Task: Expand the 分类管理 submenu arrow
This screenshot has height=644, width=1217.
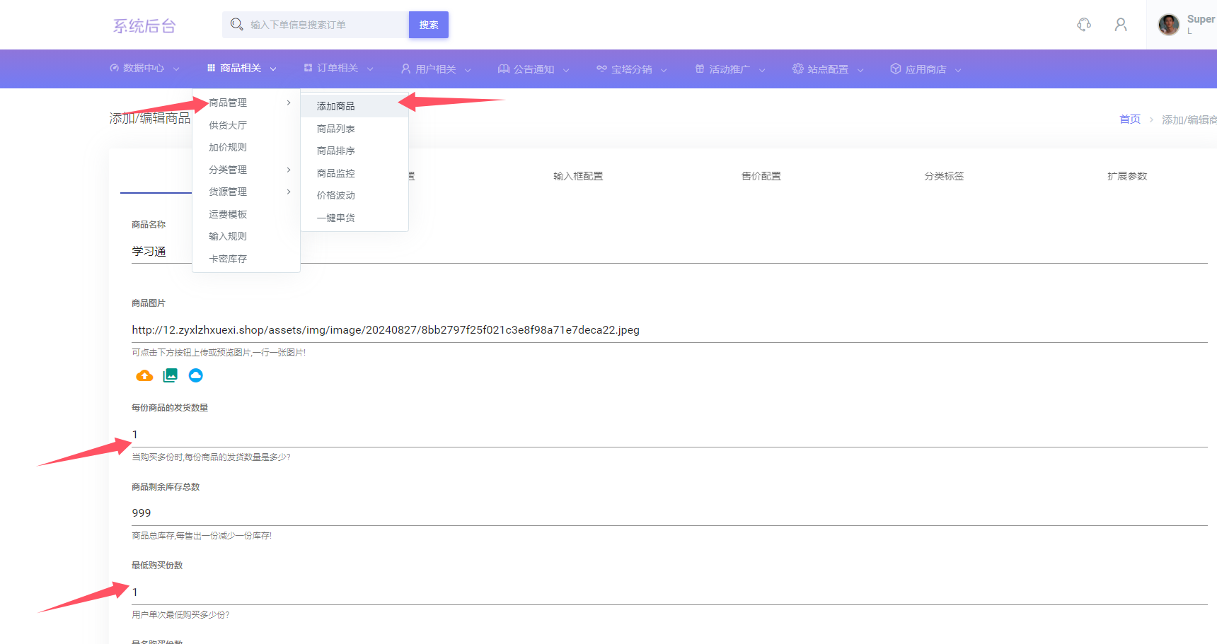Action: tap(289, 170)
